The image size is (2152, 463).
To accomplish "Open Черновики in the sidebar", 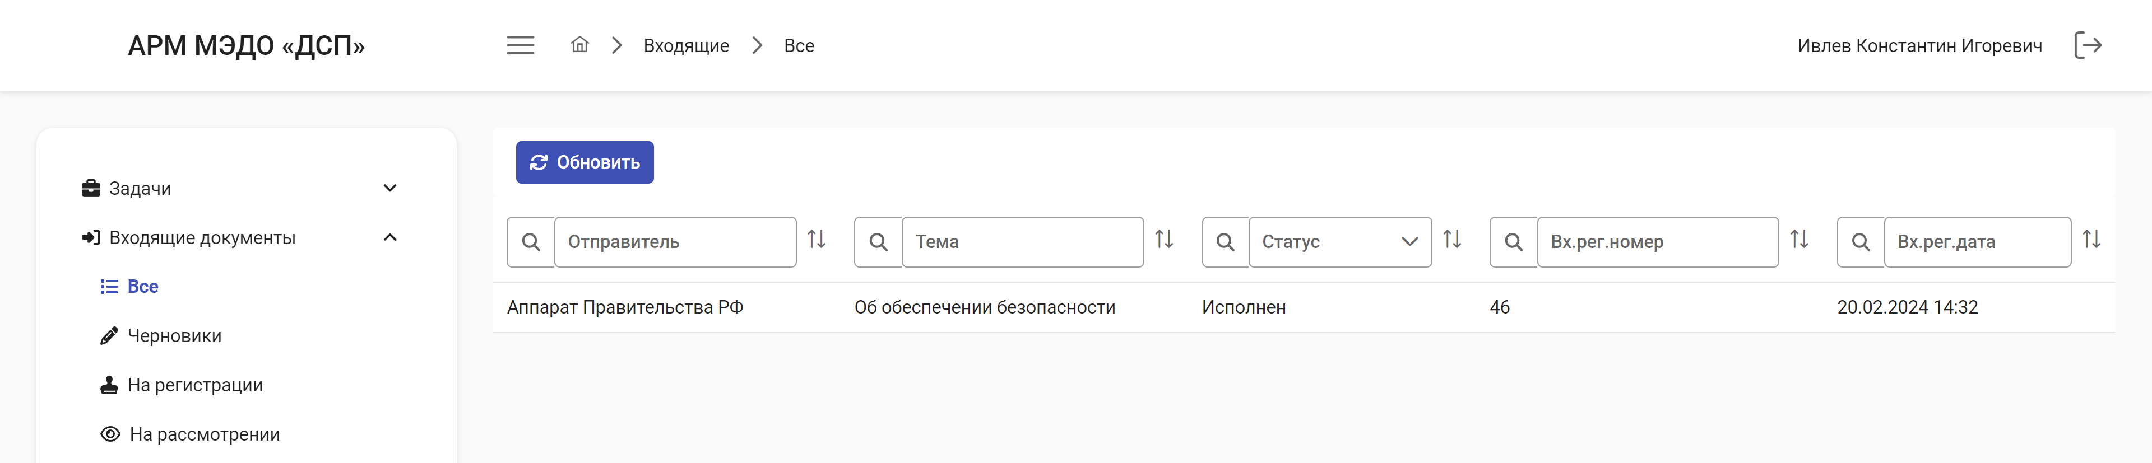I will point(175,336).
